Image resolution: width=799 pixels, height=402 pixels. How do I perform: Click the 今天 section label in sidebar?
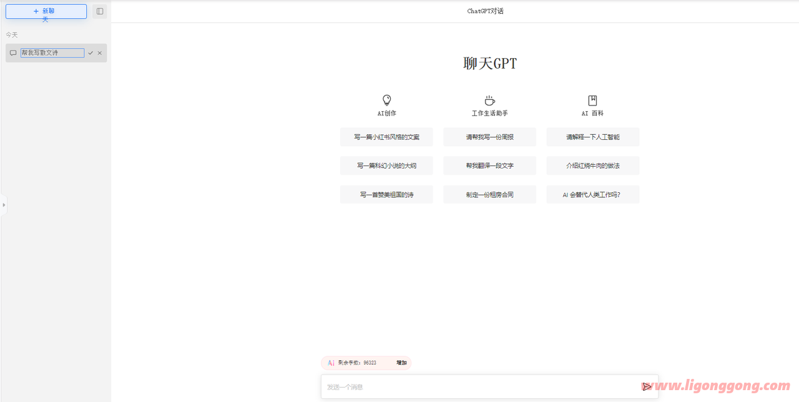12,35
